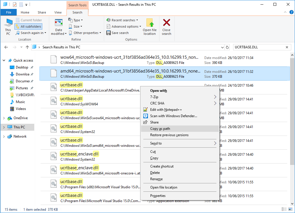The image size is (295, 213).
Task: Open the Recent searches dropdown
Action: (x=122, y=20)
